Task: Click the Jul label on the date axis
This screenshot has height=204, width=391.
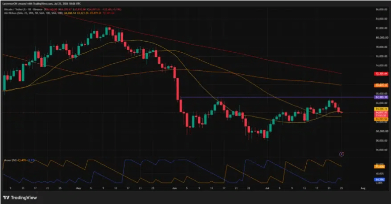Action: (x=267, y=188)
